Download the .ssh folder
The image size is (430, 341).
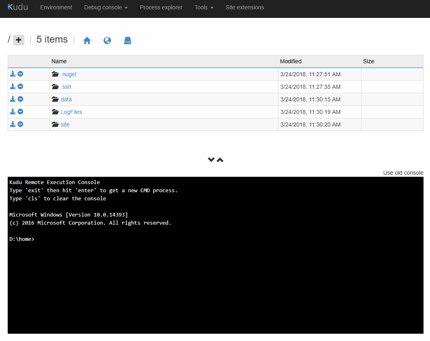point(13,86)
